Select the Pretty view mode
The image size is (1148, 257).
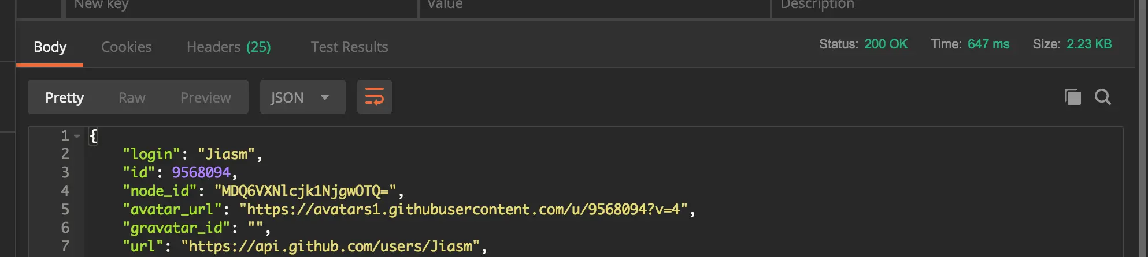[64, 97]
